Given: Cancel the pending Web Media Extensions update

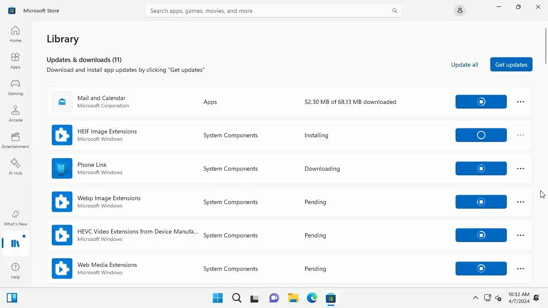Looking at the screenshot, I should 481,269.
